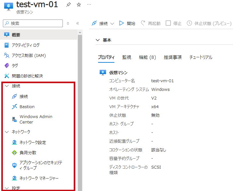Click the Windows Admin Center server icon
Image resolution: width=233 pixels, height=191 pixels.
(14, 119)
